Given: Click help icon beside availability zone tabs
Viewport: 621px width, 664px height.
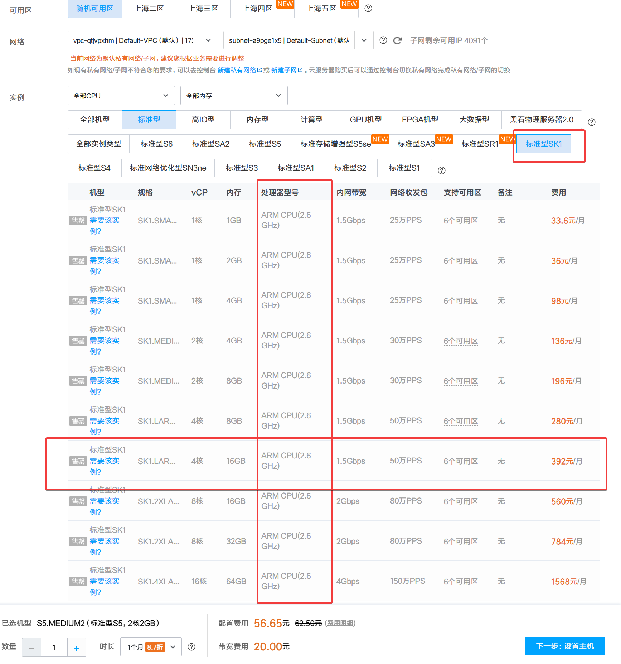Looking at the screenshot, I should coord(368,8).
